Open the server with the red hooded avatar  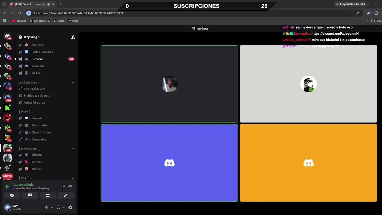(7, 118)
